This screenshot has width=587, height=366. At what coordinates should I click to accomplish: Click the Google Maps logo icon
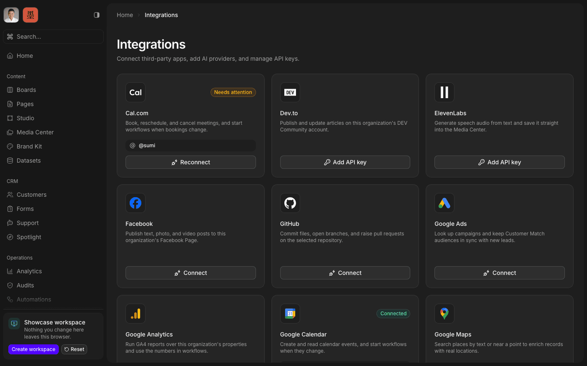[444, 314]
